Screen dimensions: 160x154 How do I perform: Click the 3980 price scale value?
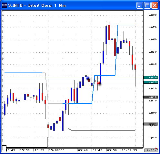pos(153,138)
